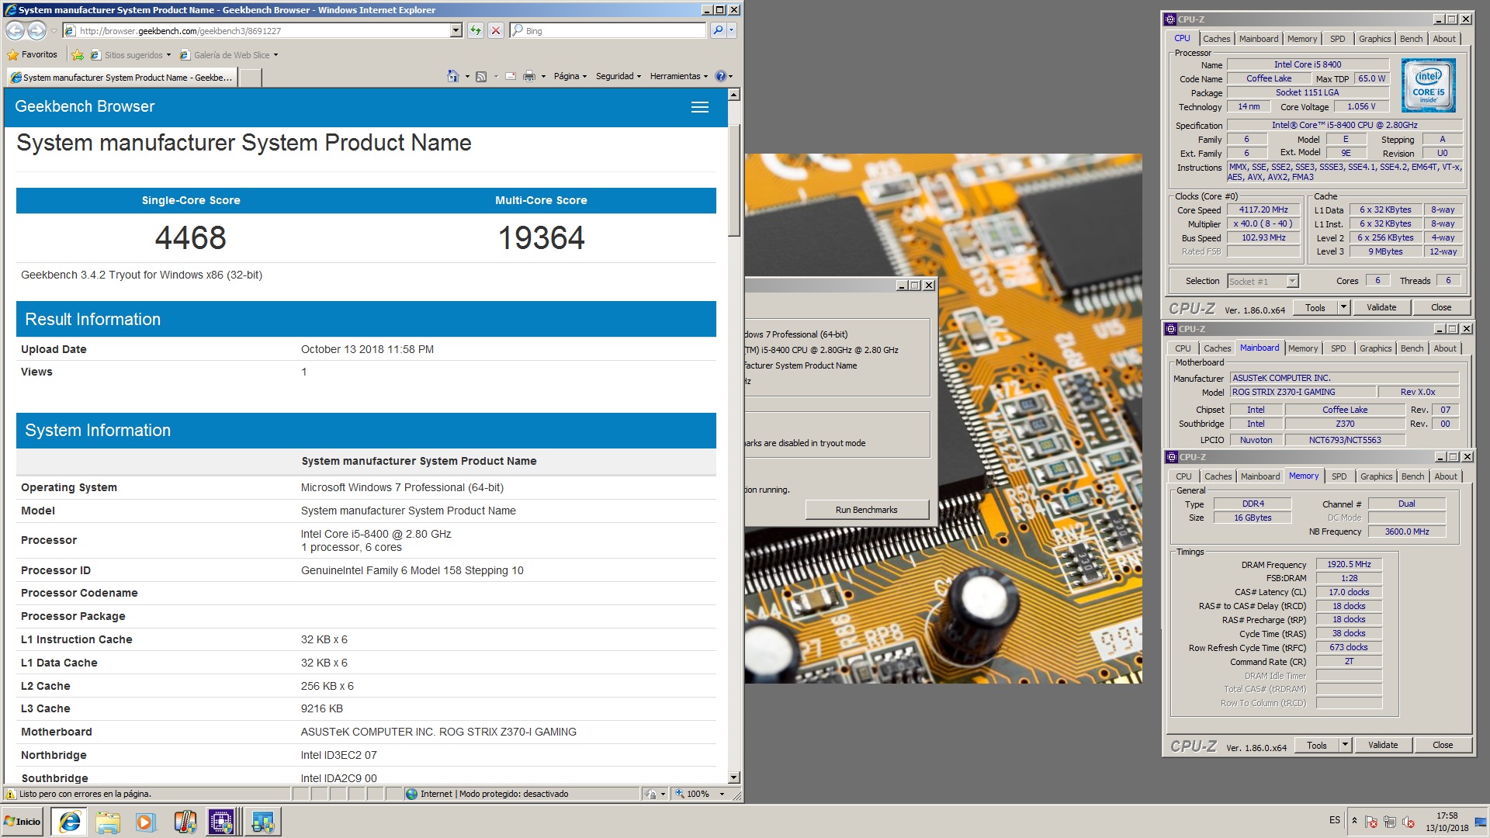The width and height of the screenshot is (1490, 838).
Task: Click the network tray icon
Action: 1390,822
